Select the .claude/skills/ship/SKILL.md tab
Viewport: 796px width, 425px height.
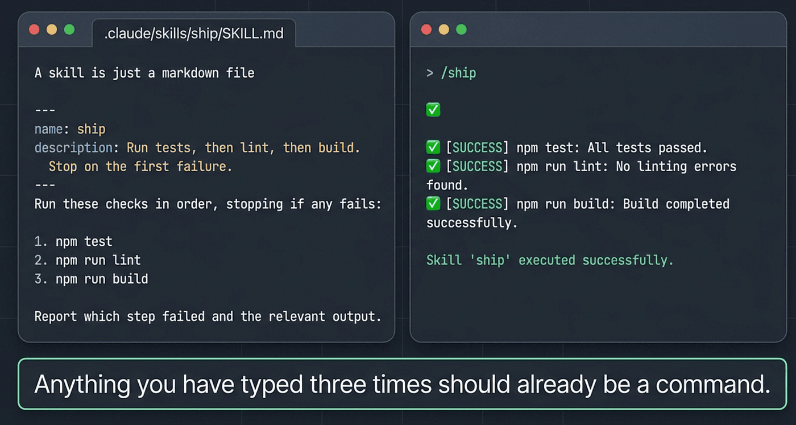click(x=193, y=34)
